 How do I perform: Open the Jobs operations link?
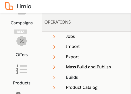tap(70, 36)
